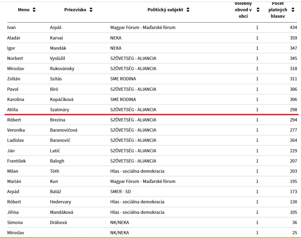Click Hlas - sociálna demokracia for Milan Tóth
This screenshot has width=301, height=238.
tap(137, 171)
